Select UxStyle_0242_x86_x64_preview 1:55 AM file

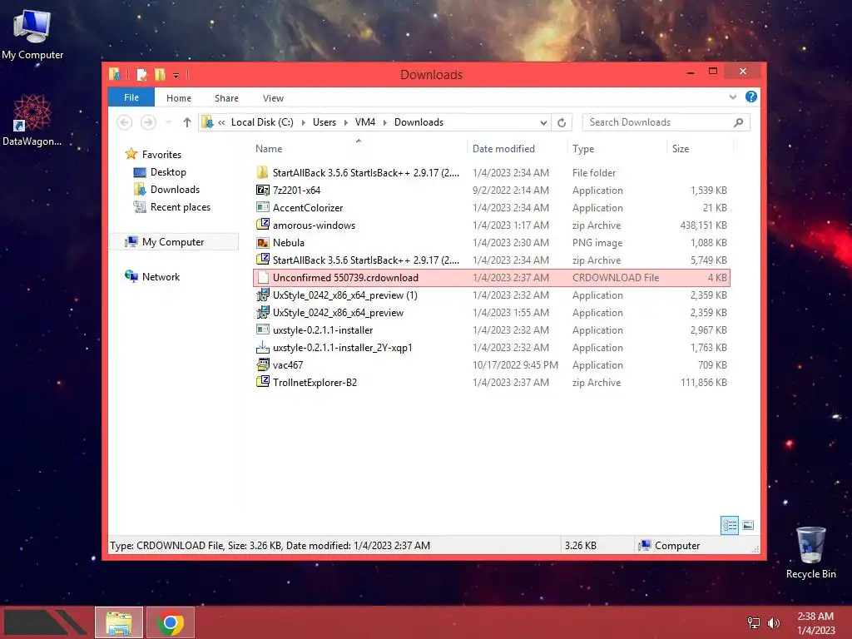point(491,313)
